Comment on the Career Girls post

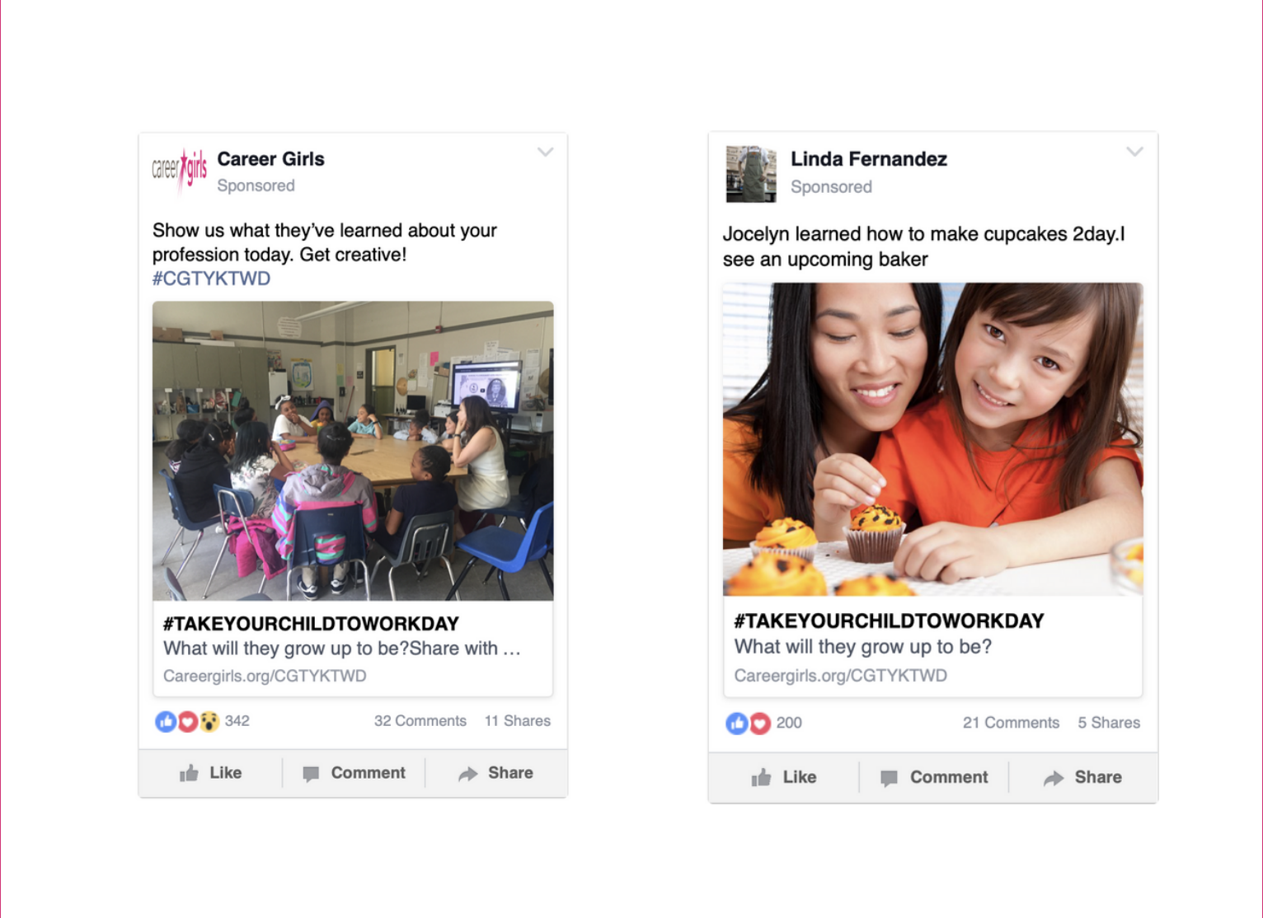354,773
